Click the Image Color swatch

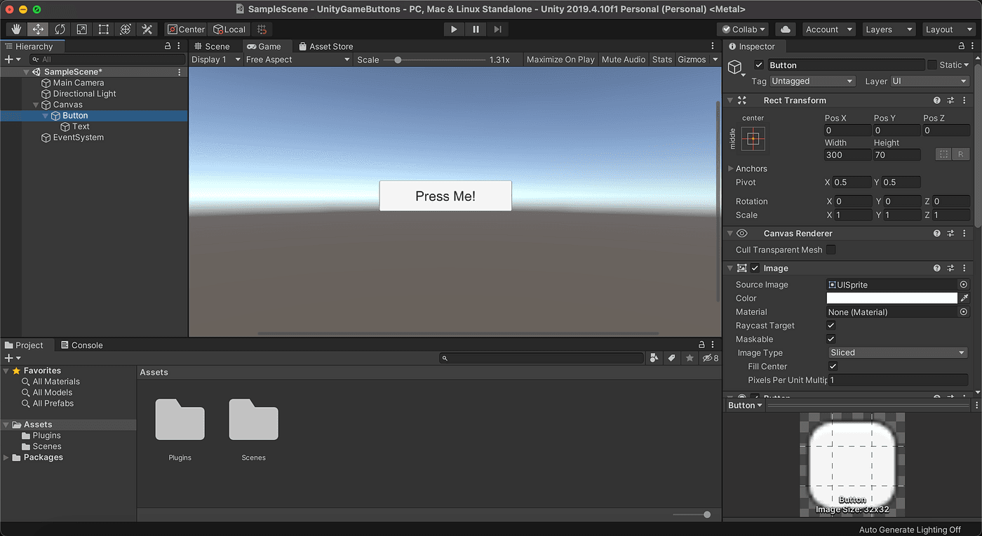(892, 298)
